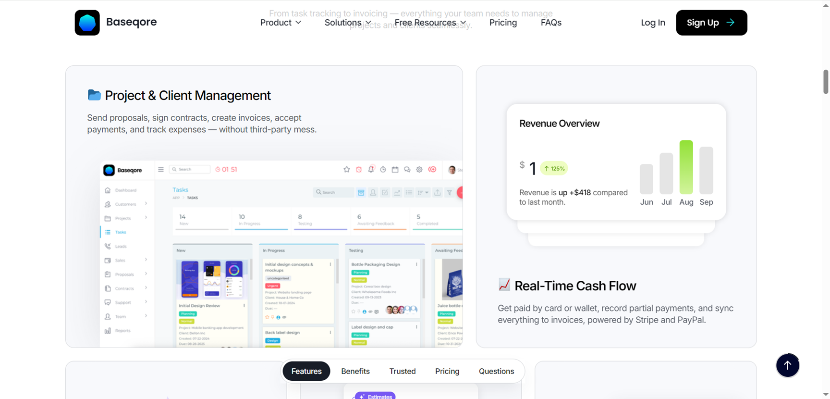The height and width of the screenshot is (399, 830).
Task: Click the '6 Awaiting Feedback' stat card
Action: (379, 220)
